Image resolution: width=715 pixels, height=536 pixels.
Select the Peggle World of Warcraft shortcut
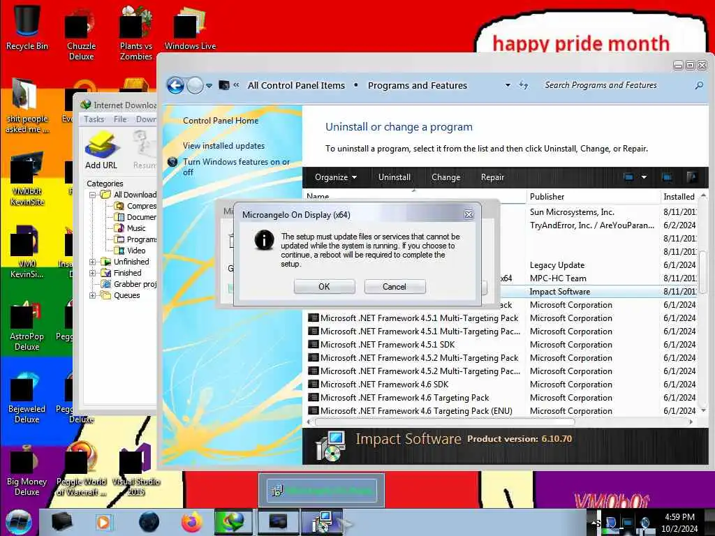81,470
